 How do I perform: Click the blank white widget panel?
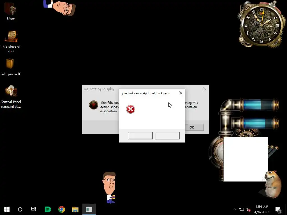[x=246, y=159]
